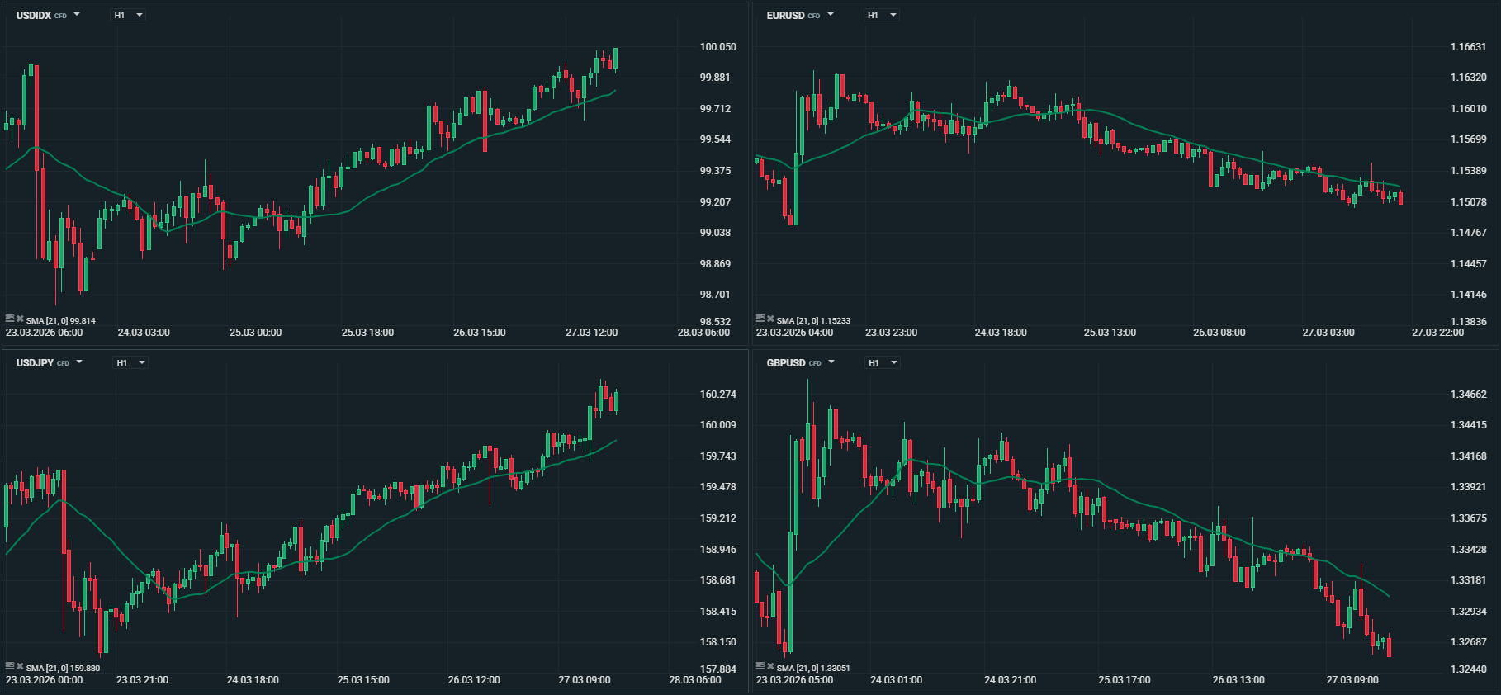Image resolution: width=1501 pixels, height=695 pixels.
Task: Open SMA settings on the USDJPY chart
Action: [x=10, y=666]
